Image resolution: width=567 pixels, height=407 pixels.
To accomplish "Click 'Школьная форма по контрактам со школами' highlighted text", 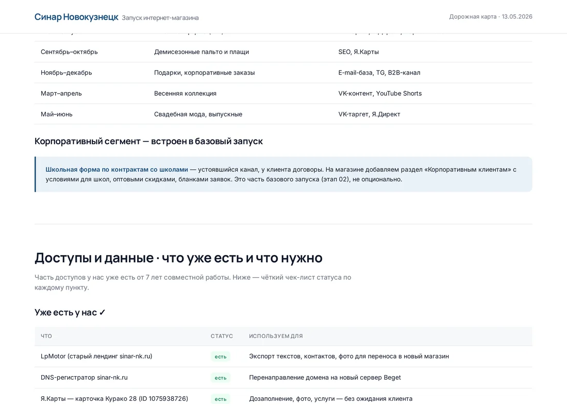I will [117, 169].
